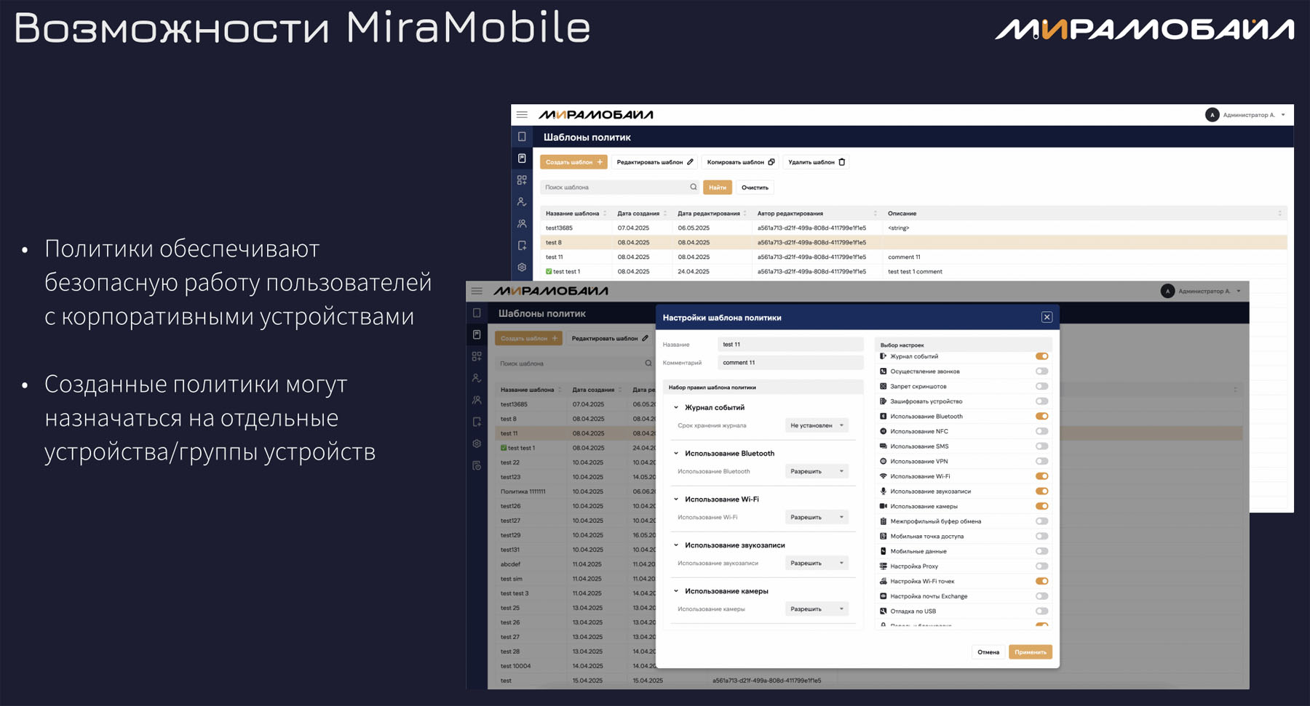1310x706 pixels.
Task: Collapse the Журнал событий rules section
Action: [x=676, y=407]
